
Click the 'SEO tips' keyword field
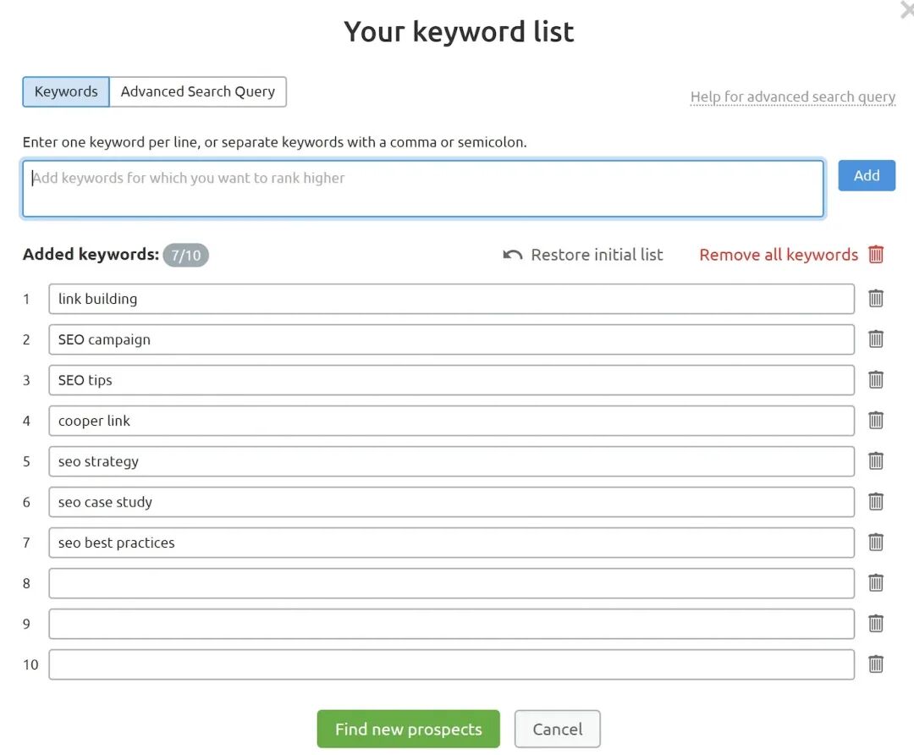(x=451, y=380)
